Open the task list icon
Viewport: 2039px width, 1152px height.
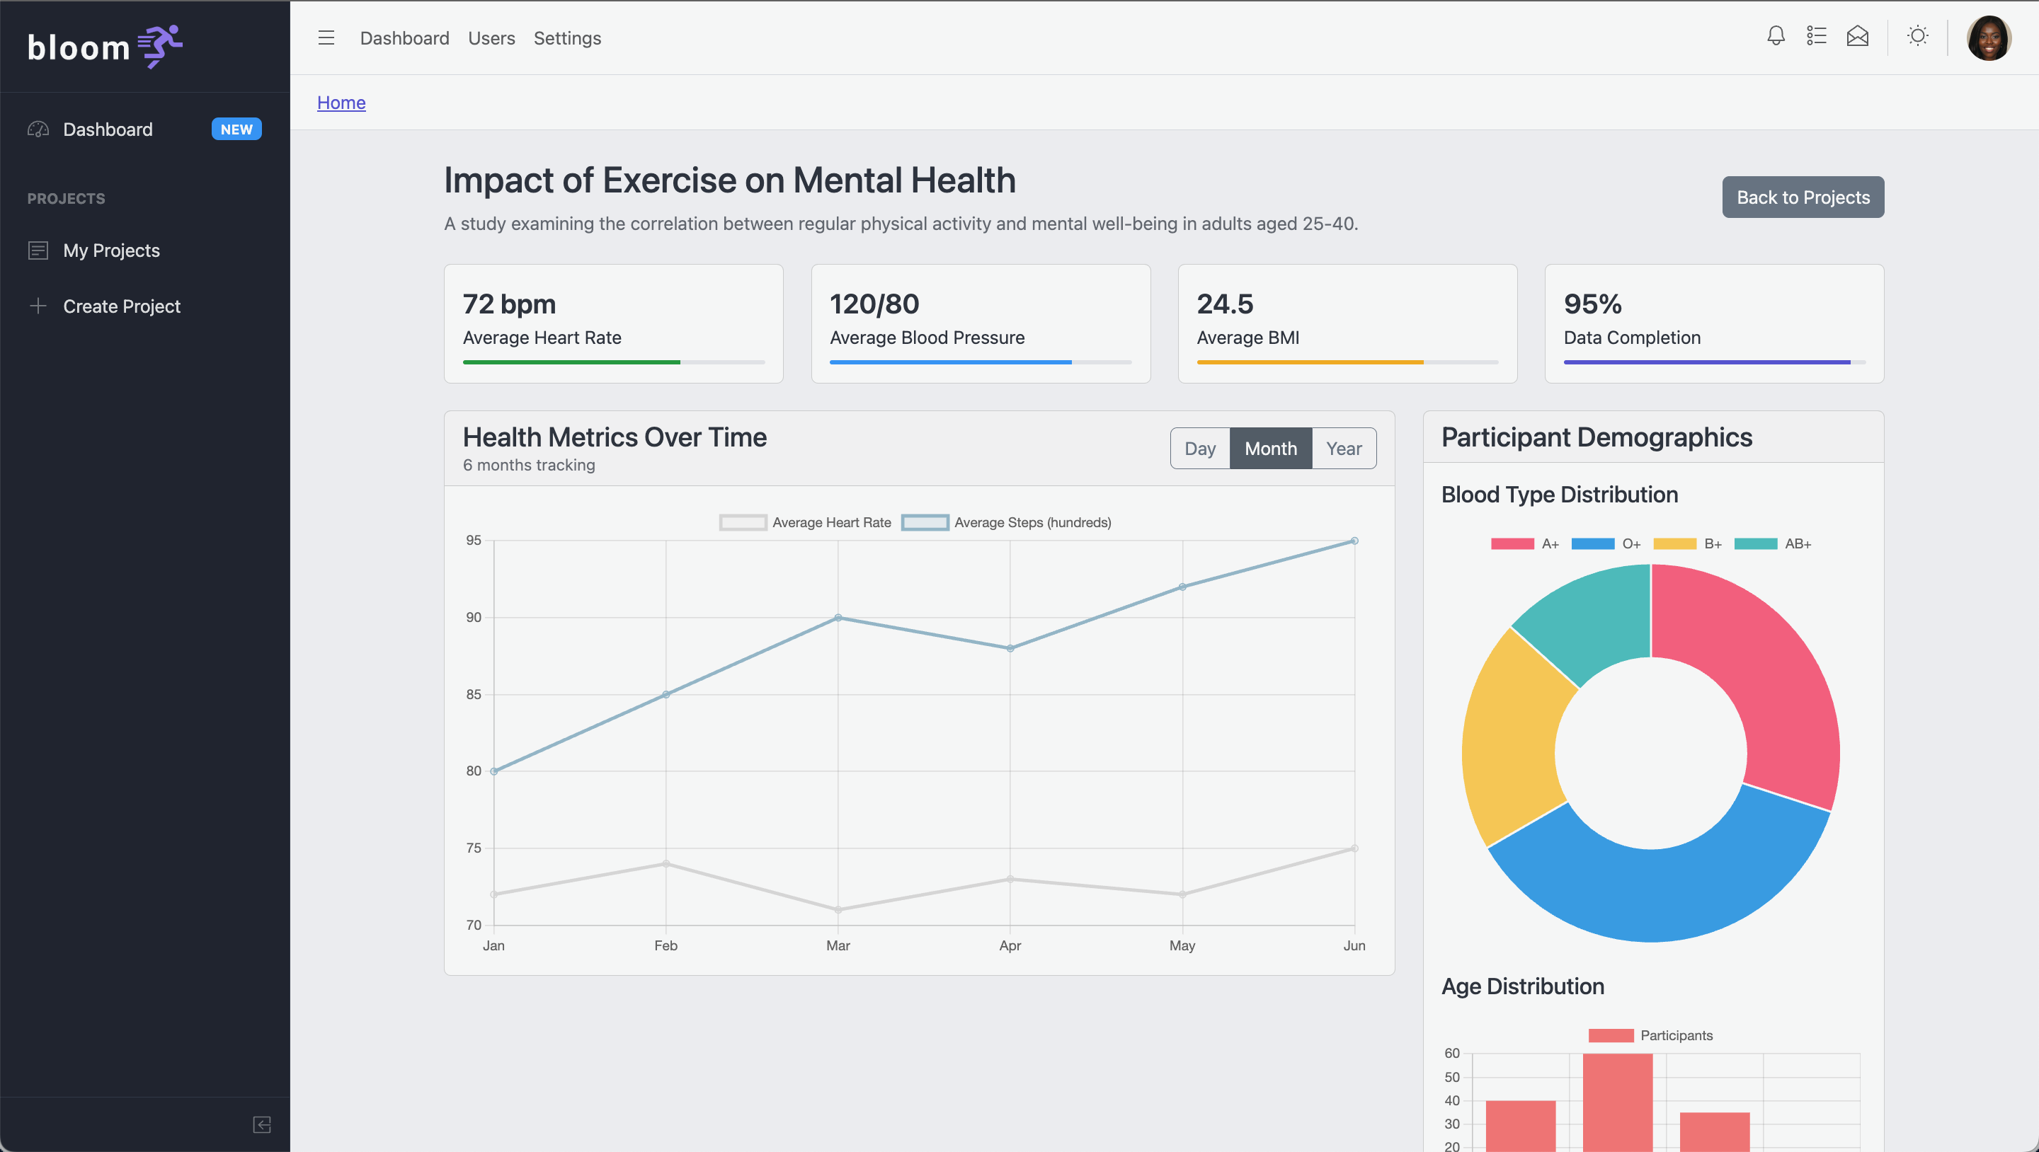coord(1816,36)
